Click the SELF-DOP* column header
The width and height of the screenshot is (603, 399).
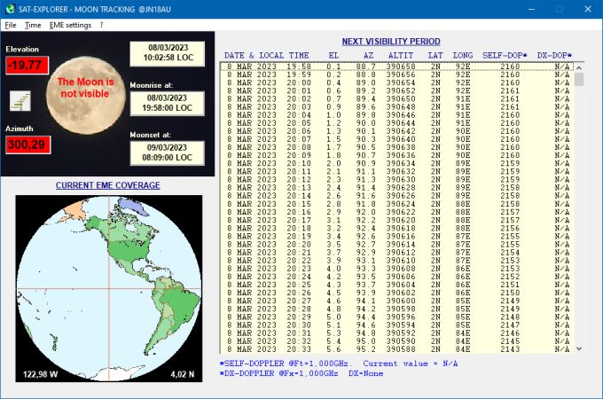[505, 55]
